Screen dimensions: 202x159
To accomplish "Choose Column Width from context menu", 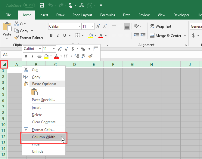I will pyautogui.click(x=45, y=137).
